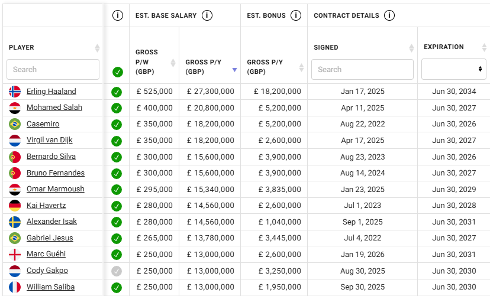
Task: Sort the table by Player column arrows
Action: click(x=97, y=47)
